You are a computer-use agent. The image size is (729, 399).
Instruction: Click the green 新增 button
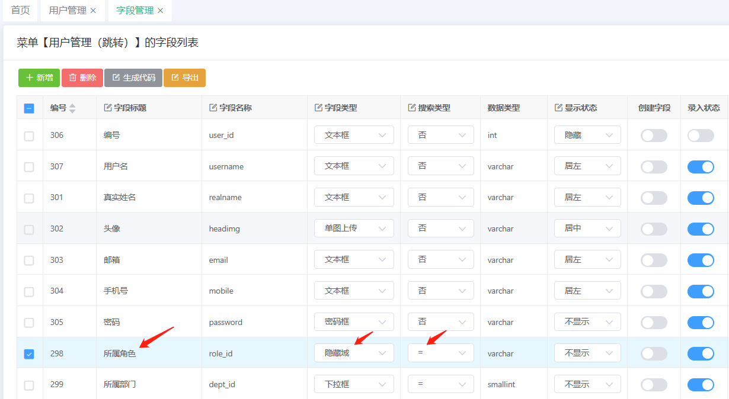coord(39,78)
